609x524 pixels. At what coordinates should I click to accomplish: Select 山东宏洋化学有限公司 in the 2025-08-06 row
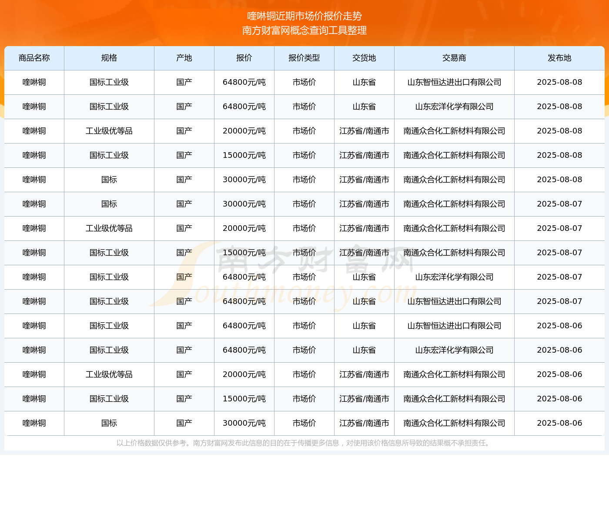[x=455, y=350]
